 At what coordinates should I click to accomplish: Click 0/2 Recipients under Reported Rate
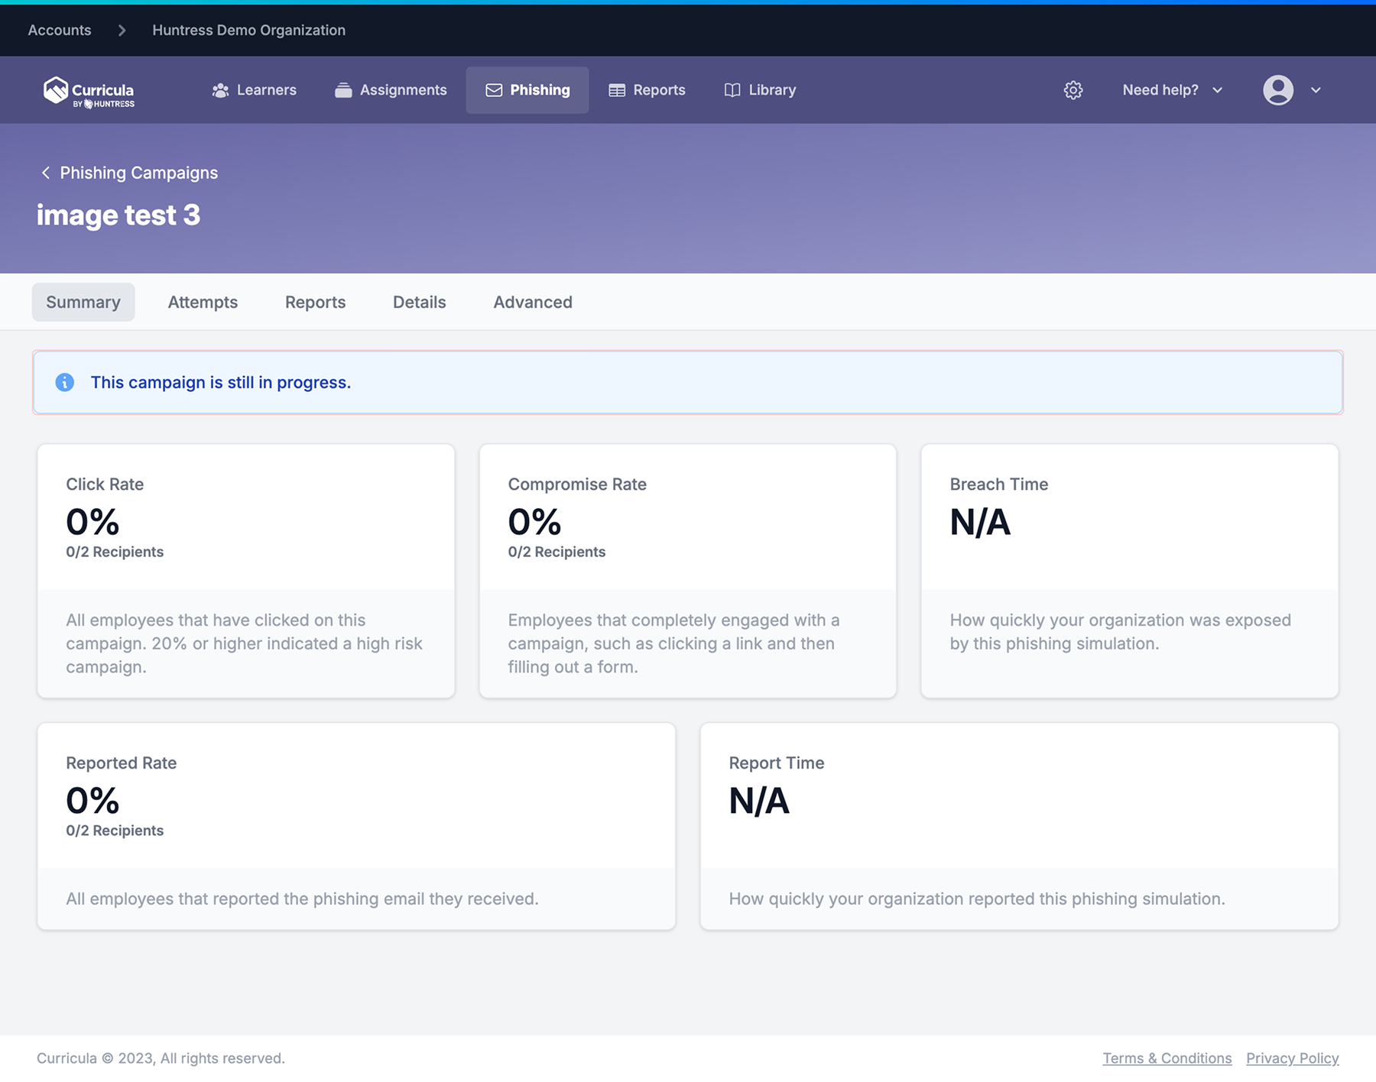coord(115,831)
